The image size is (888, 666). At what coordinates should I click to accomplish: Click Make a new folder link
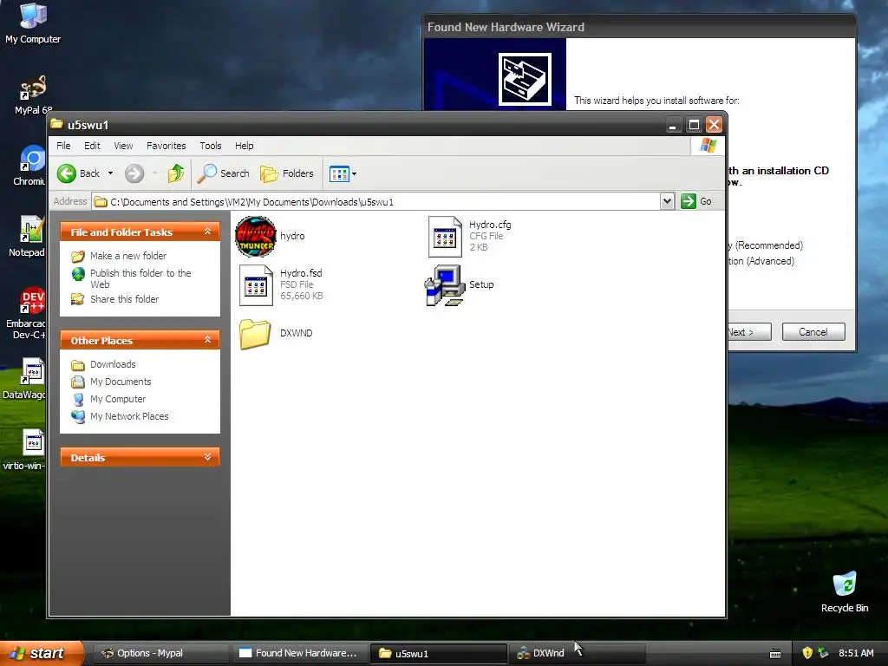click(128, 256)
